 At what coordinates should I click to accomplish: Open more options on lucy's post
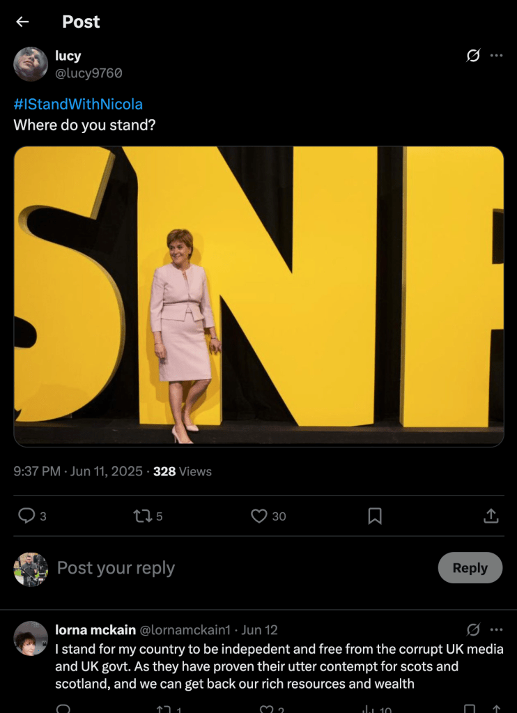pos(496,56)
